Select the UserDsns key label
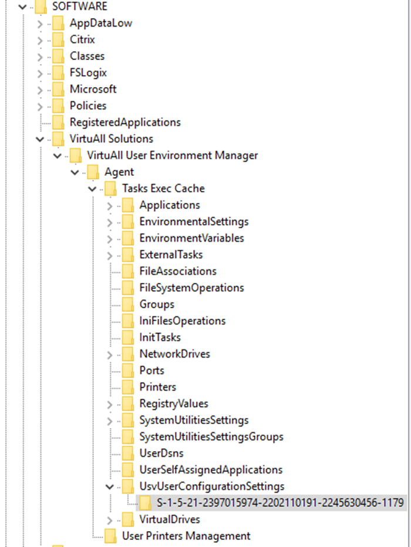This screenshot has width=411, height=547. coord(161,453)
